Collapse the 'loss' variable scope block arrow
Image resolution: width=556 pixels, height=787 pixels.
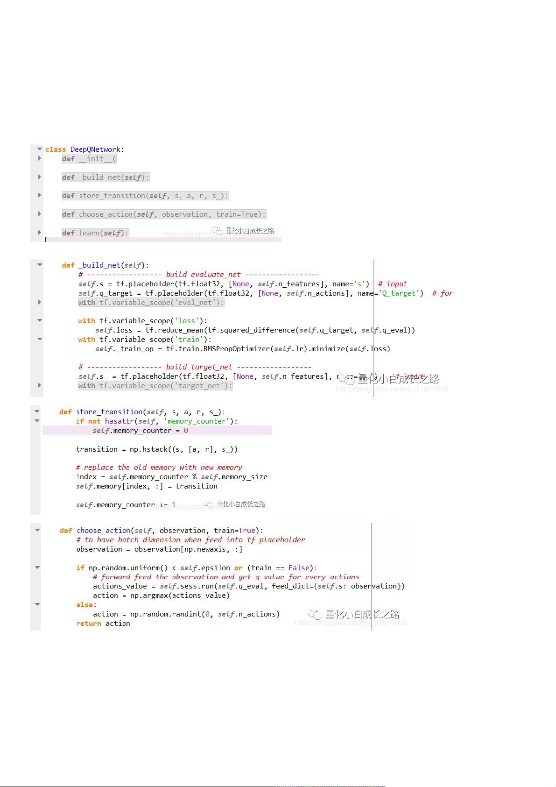click(40, 320)
